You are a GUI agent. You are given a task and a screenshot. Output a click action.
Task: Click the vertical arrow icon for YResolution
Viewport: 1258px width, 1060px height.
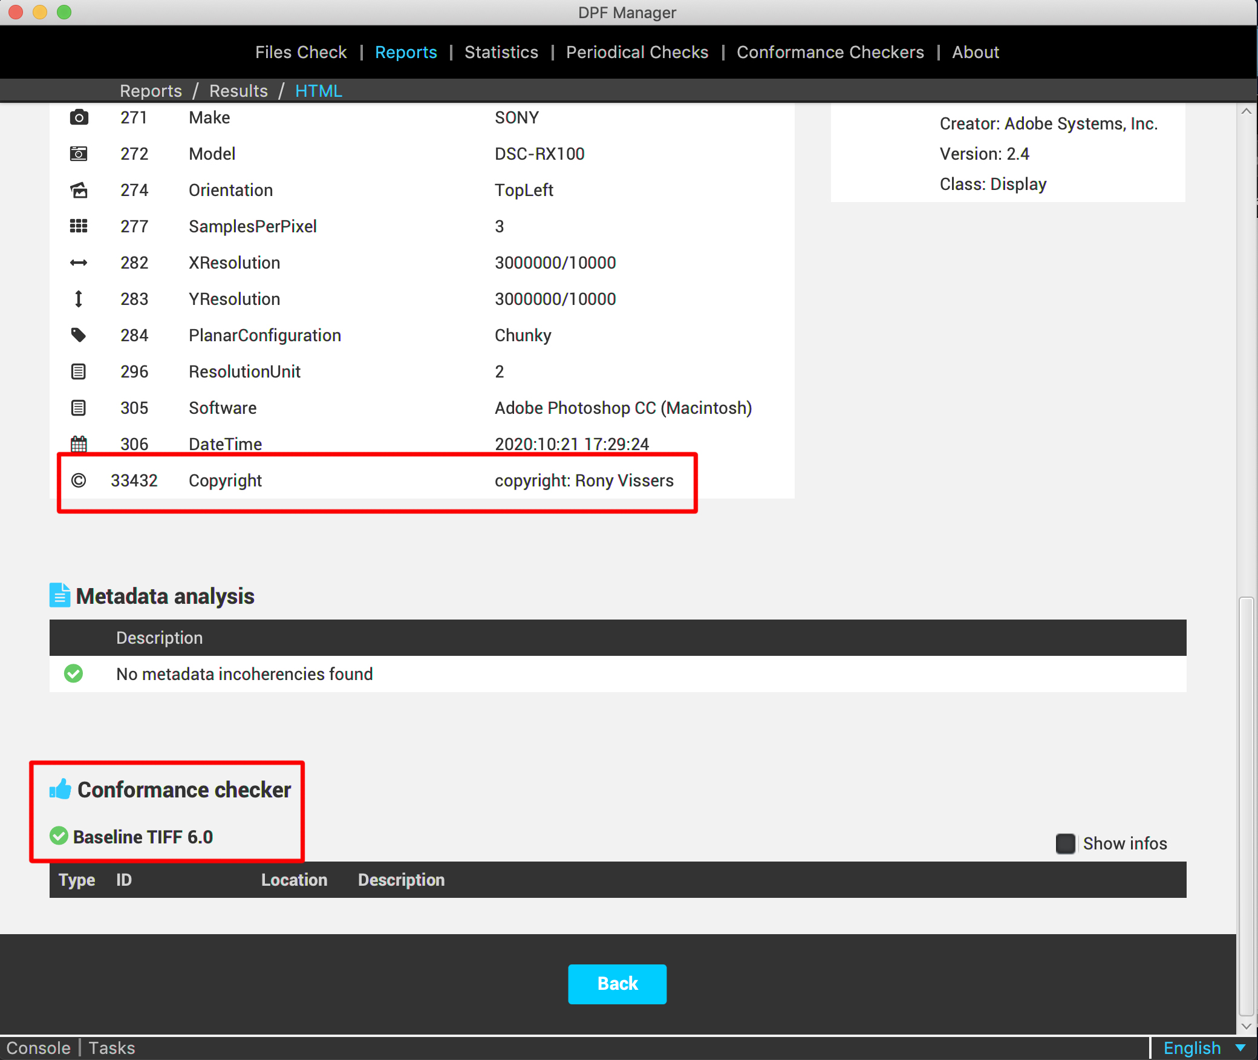pyautogui.click(x=79, y=299)
